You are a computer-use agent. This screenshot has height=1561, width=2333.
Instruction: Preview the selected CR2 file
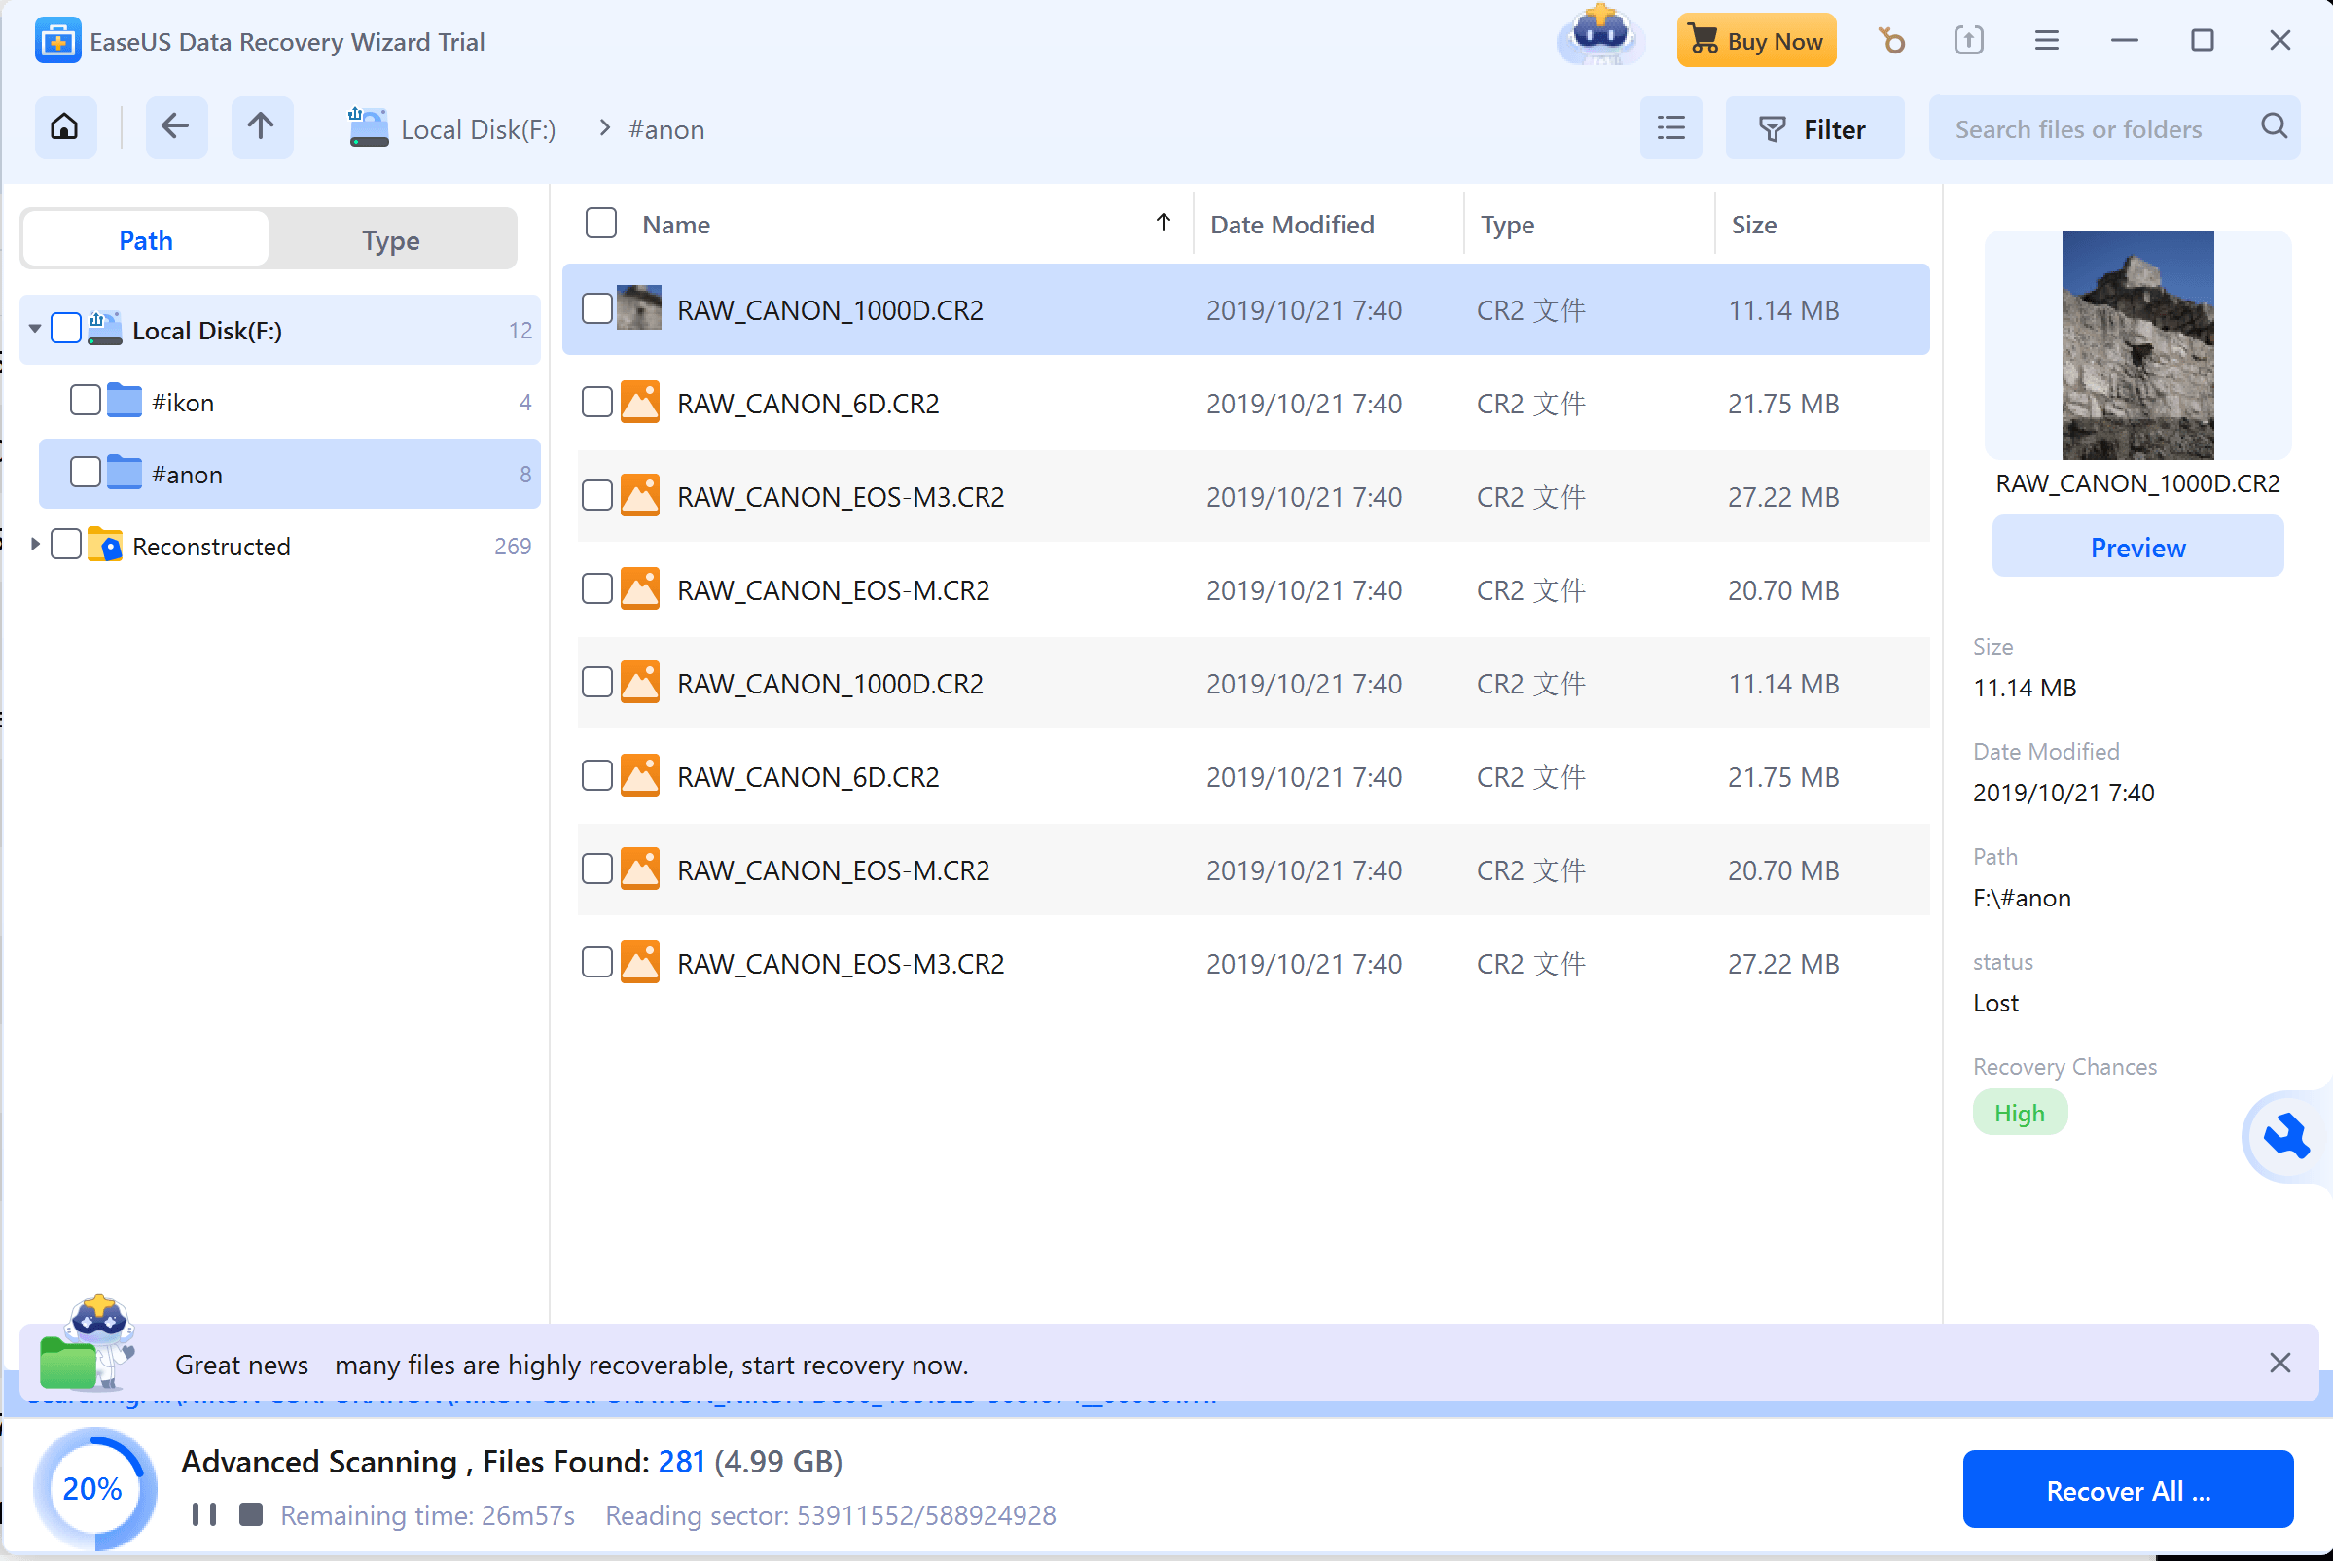[2137, 547]
